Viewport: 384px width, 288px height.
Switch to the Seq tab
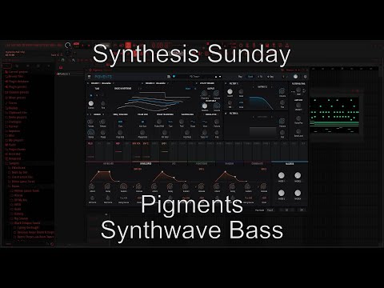click(270, 77)
